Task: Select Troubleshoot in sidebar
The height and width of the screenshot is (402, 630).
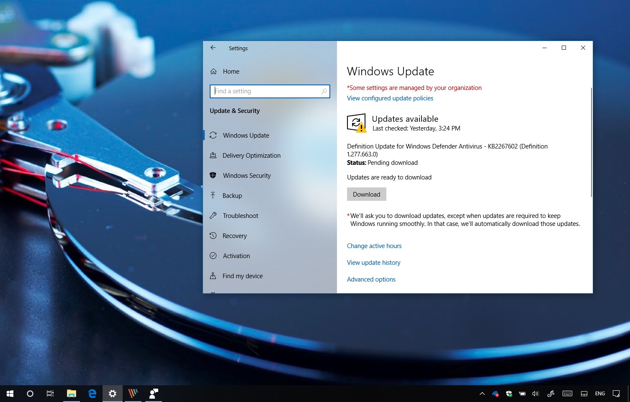Action: tap(270, 215)
